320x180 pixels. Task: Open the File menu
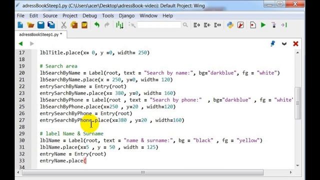(20, 15)
